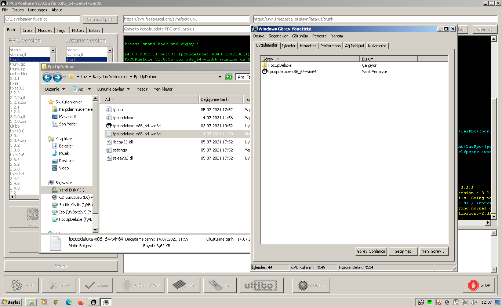Viewport: 502px width, 307px height.
Task: Select the Stable install icon
Action: pos(96,285)
